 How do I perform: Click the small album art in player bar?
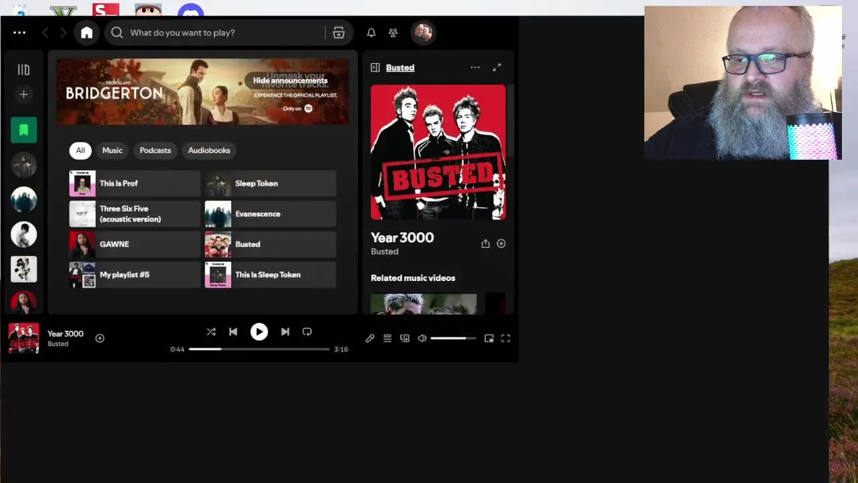[x=23, y=338]
